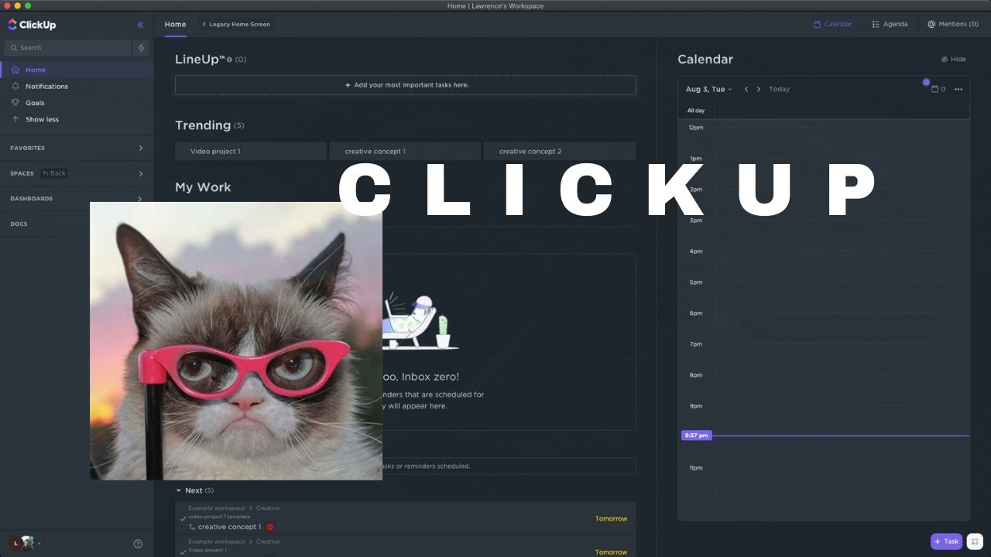
Task: Click the bell icon beside Notifications
Action: pyautogui.click(x=15, y=86)
